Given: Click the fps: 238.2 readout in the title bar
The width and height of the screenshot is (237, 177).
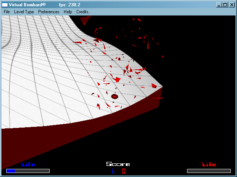Looking at the screenshot, I should coord(70,5).
